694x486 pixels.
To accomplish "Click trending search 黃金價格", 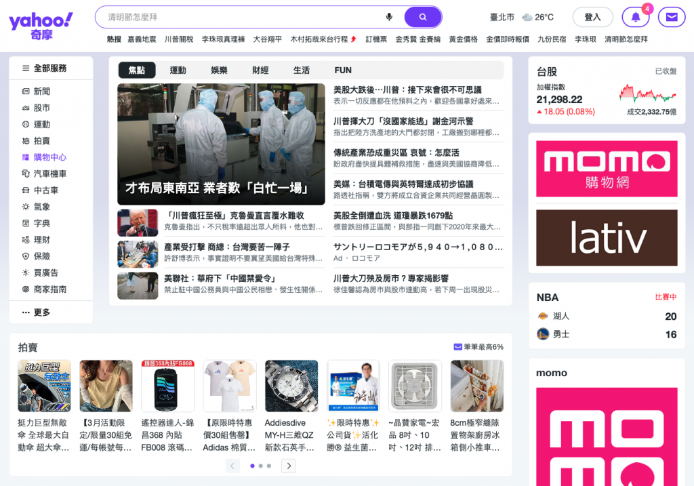I will tap(464, 39).
